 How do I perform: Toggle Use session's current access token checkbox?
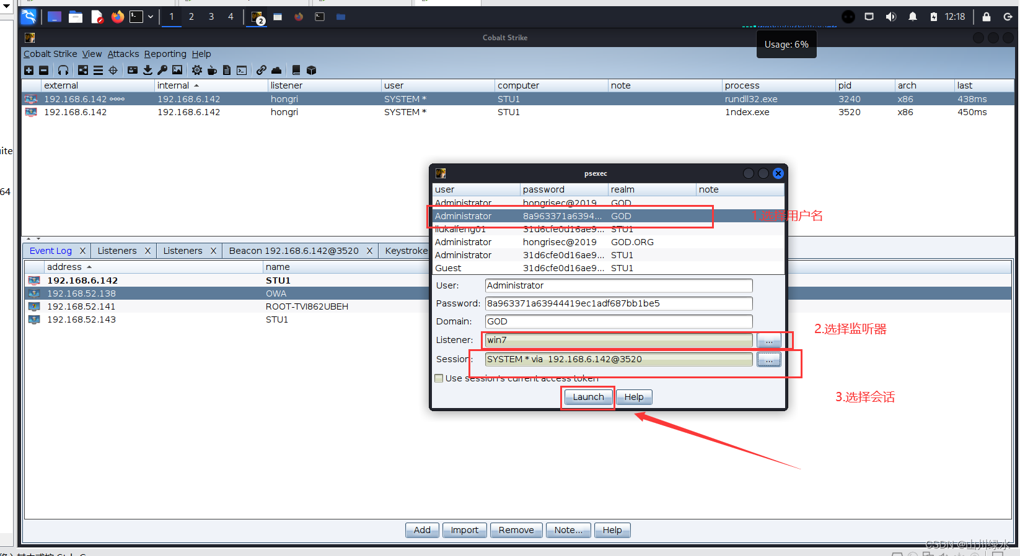coord(439,378)
